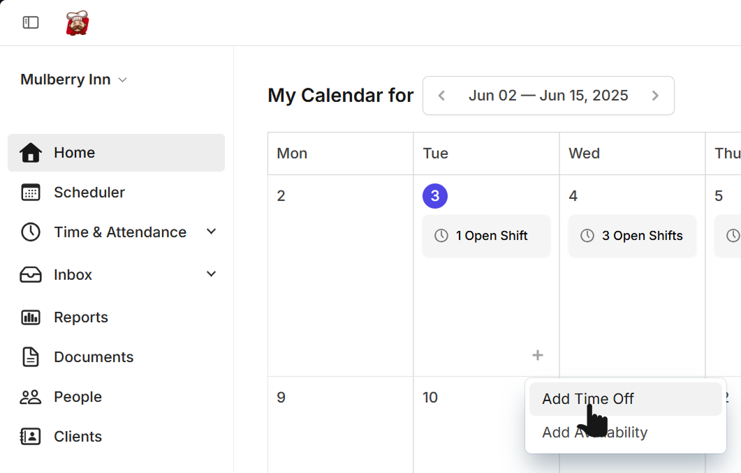Toggle the sidebar panel icon
This screenshot has height=473, width=741.
(31, 22)
